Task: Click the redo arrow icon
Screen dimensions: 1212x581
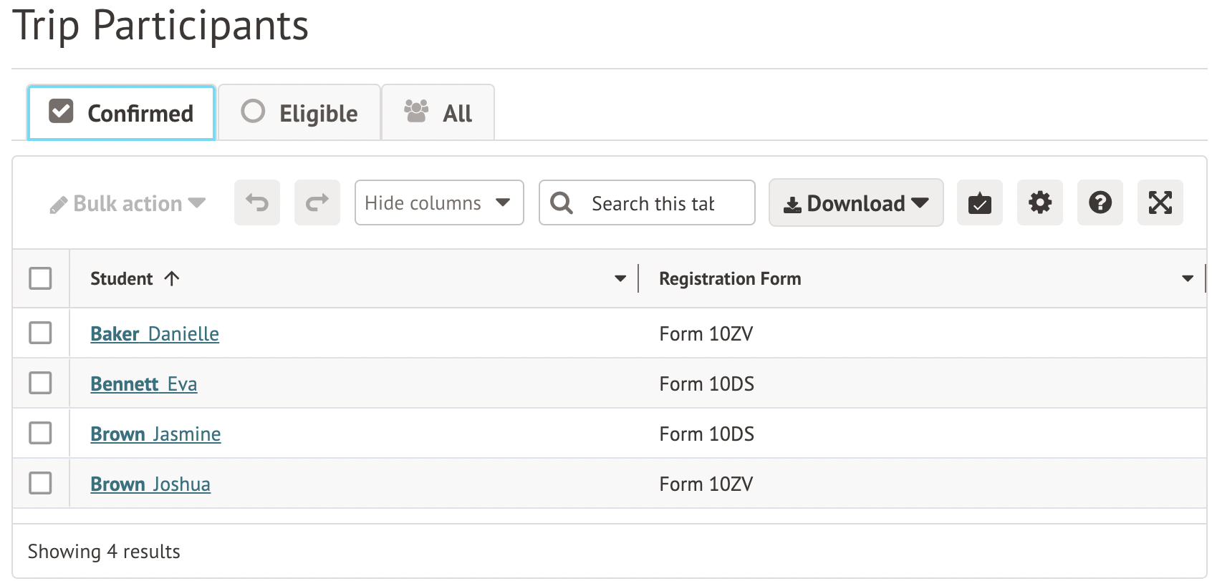Action: tap(317, 203)
